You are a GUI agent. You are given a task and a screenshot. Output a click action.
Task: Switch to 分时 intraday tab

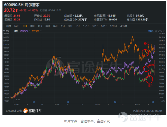(x=8, y=26)
